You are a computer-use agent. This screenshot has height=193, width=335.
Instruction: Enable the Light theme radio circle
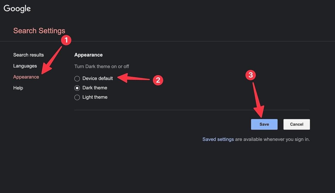[77, 97]
